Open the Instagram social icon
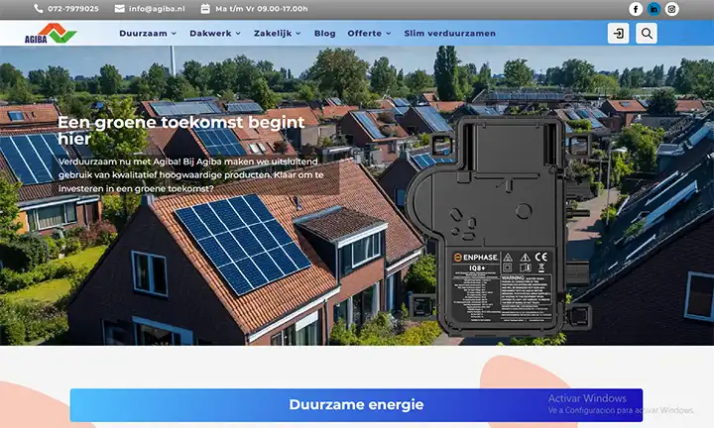The image size is (714, 428). click(671, 9)
